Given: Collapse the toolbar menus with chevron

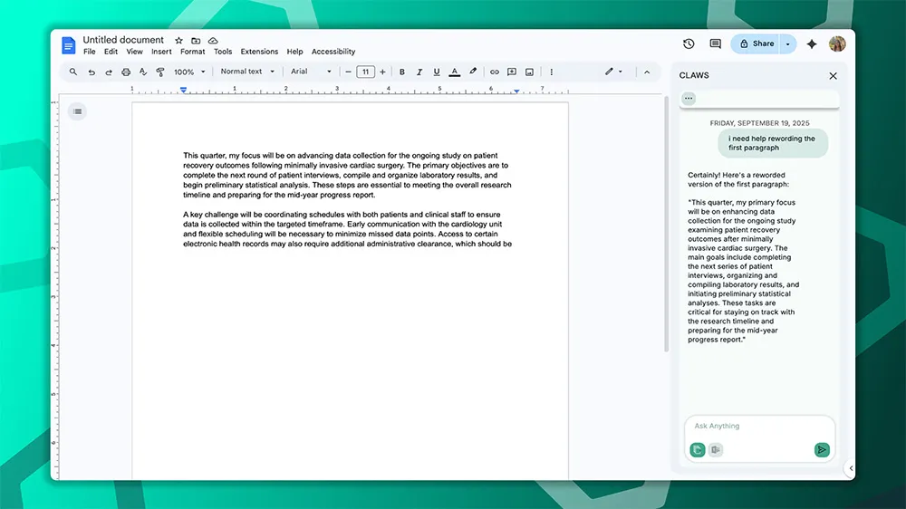Looking at the screenshot, I should [647, 72].
